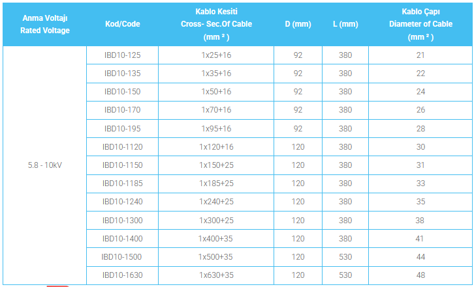Click the Cross-Sec. Of Cable header

[216, 24]
